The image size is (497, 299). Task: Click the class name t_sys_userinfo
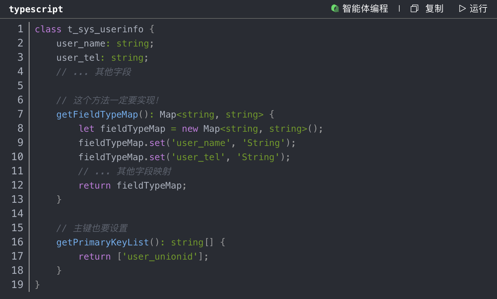pos(105,29)
